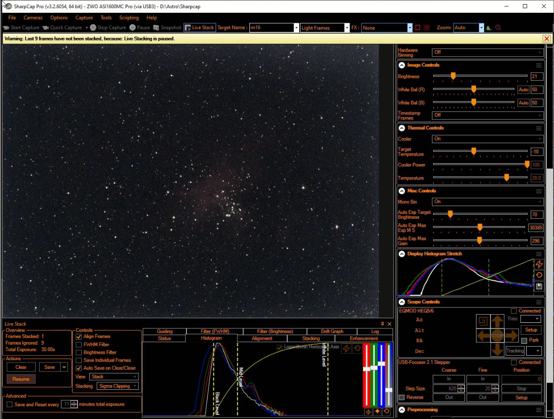
Task: Click the Target Name field showing m16
Action: pyautogui.click(x=271, y=27)
